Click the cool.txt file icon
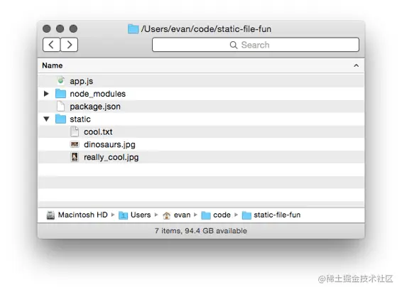 (x=75, y=131)
